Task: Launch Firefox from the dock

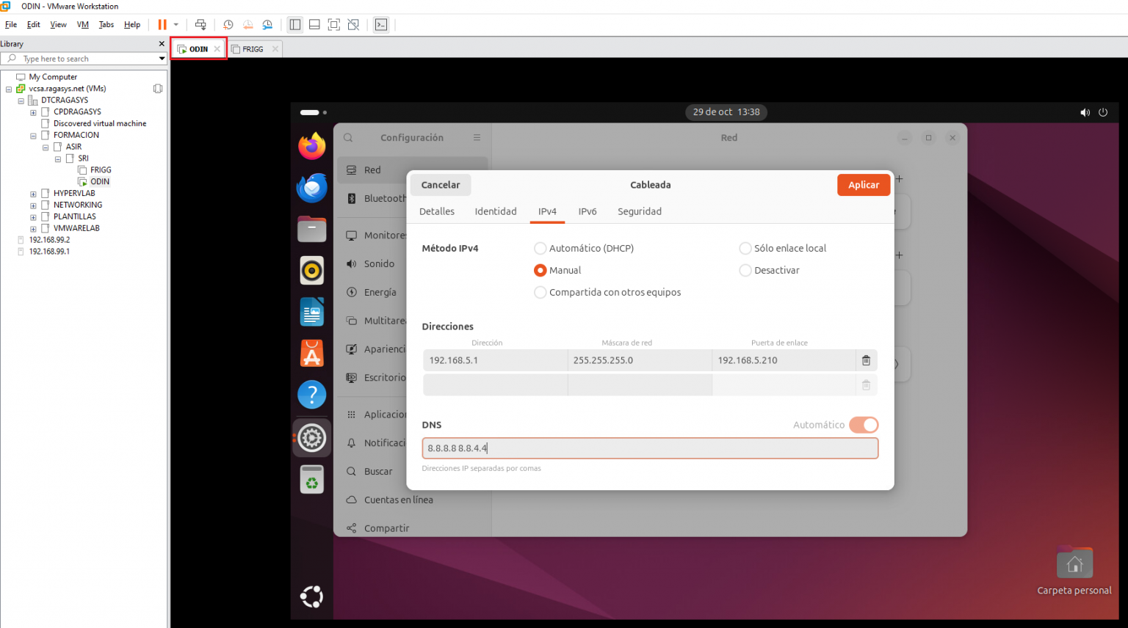Action: (x=311, y=145)
